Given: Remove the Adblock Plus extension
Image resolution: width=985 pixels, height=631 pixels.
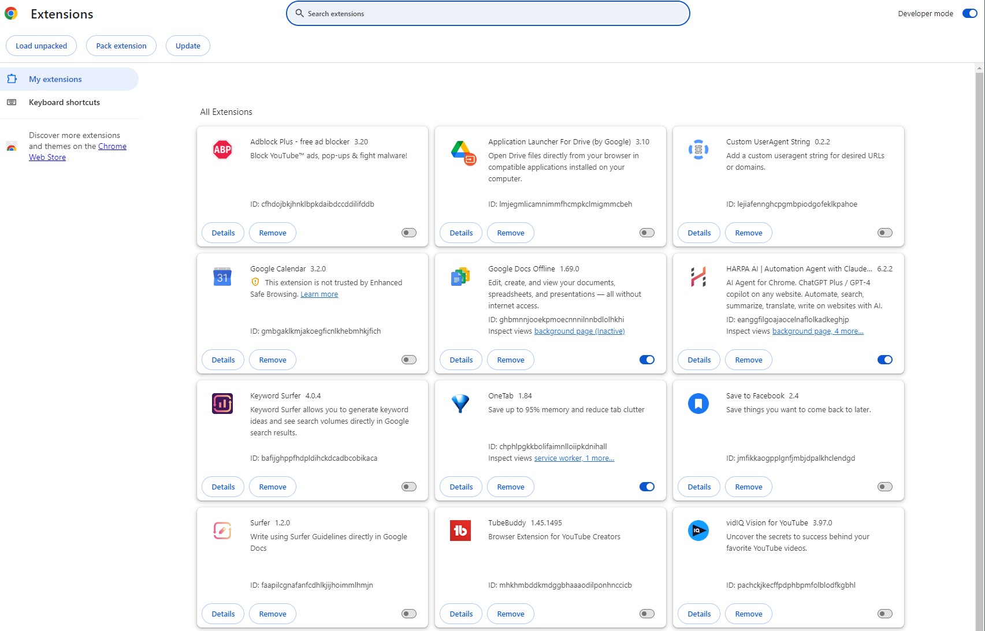Looking at the screenshot, I should 273,233.
